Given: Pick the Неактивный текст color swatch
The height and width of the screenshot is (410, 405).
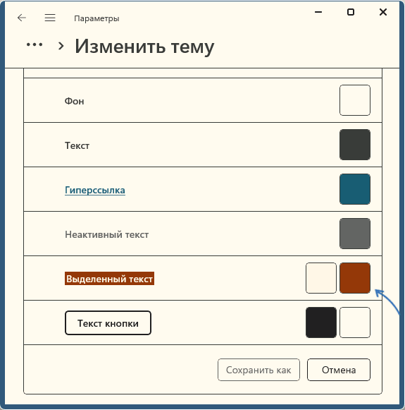Looking at the screenshot, I should click(x=354, y=234).
